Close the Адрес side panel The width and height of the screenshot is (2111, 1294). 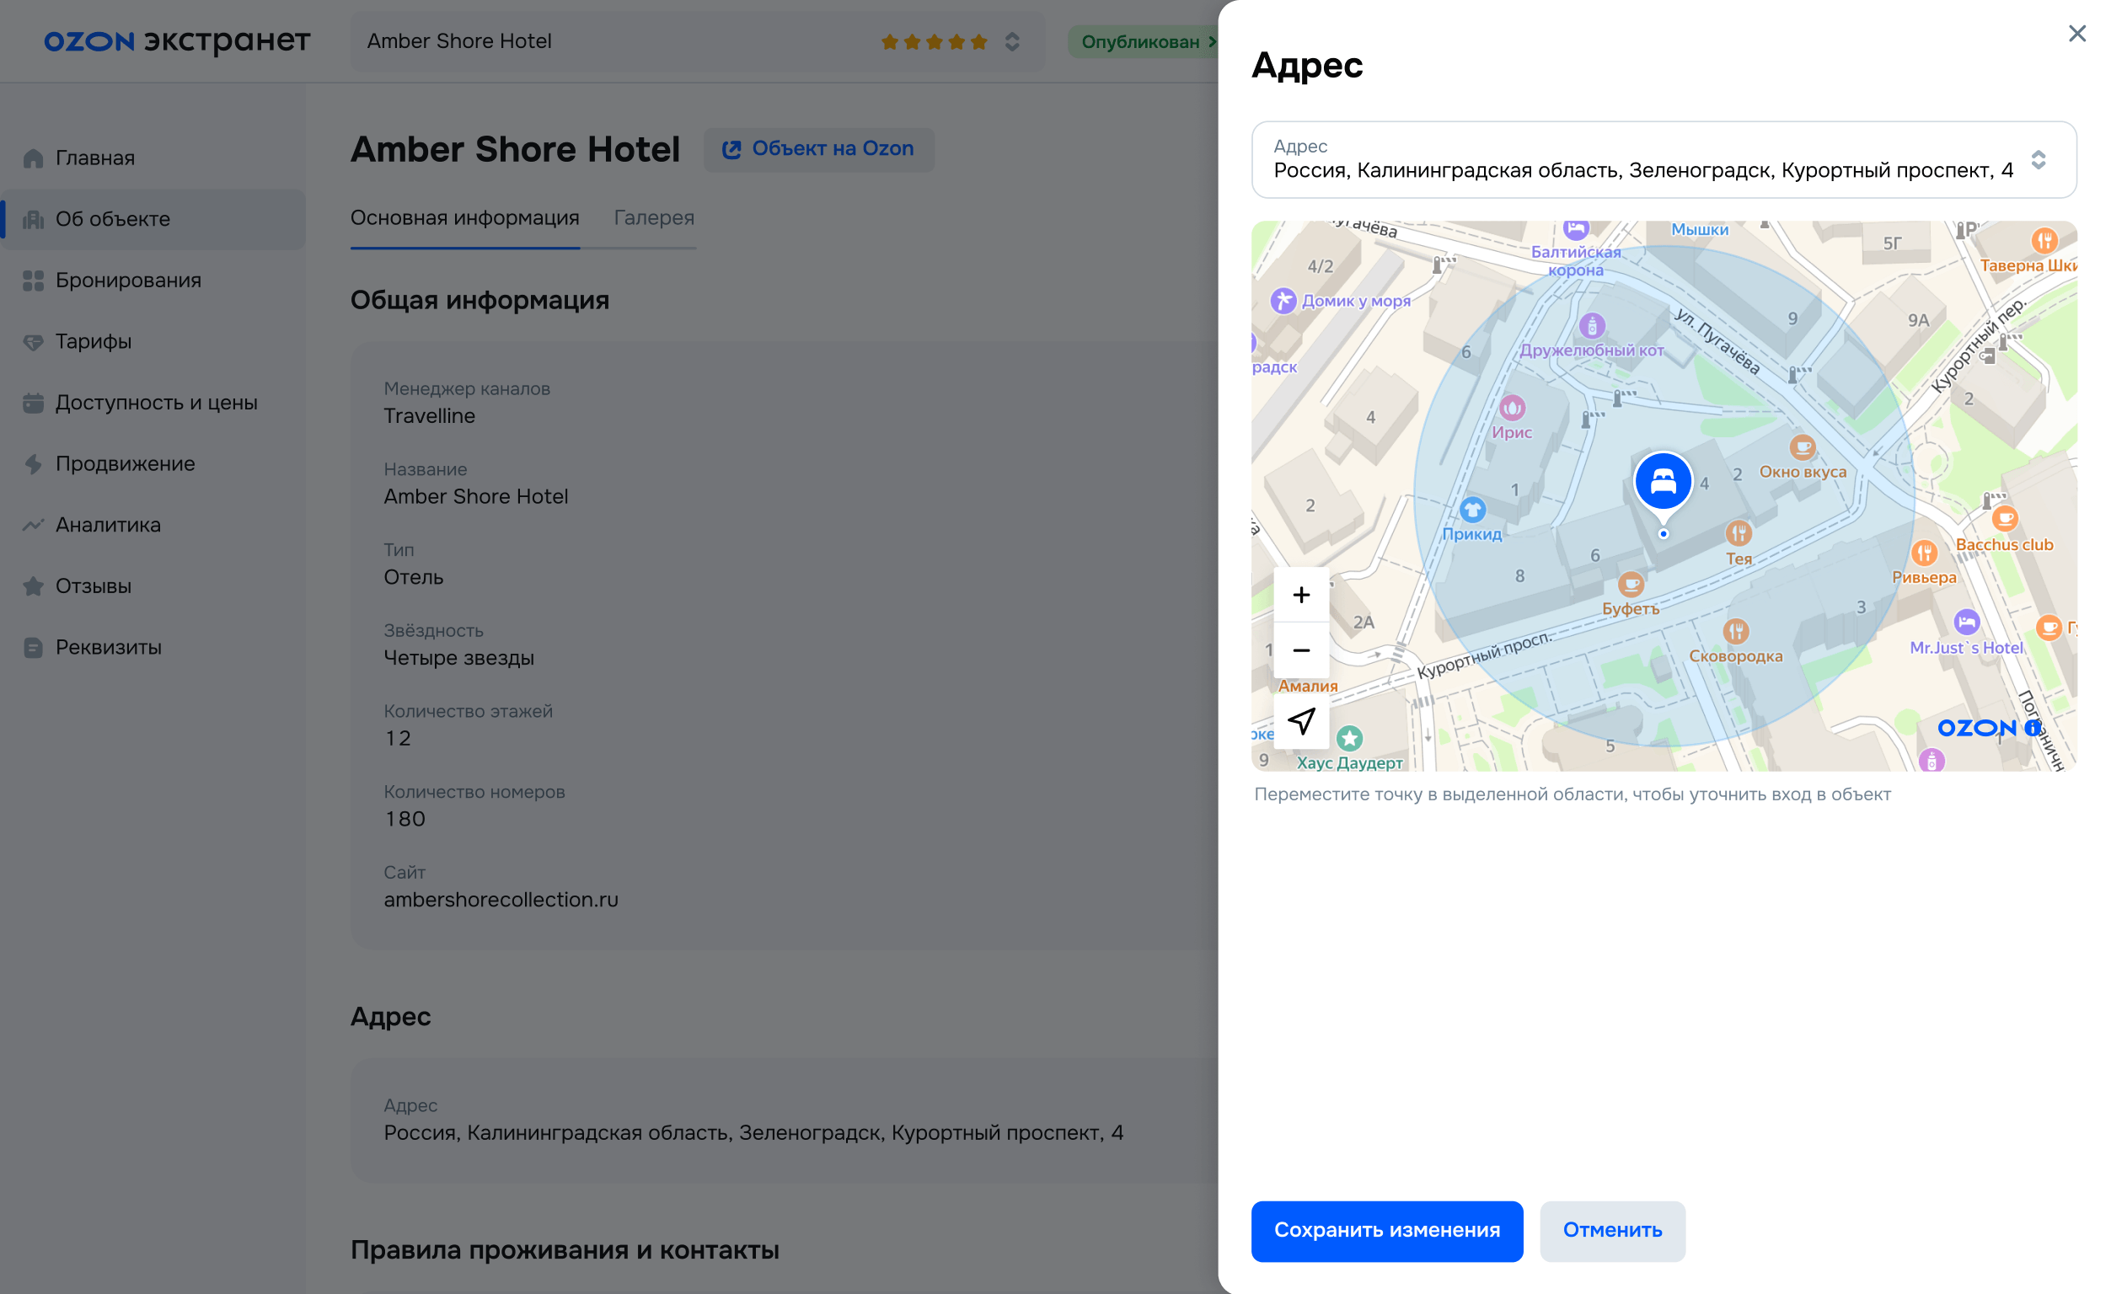[x=2076, y=34]
